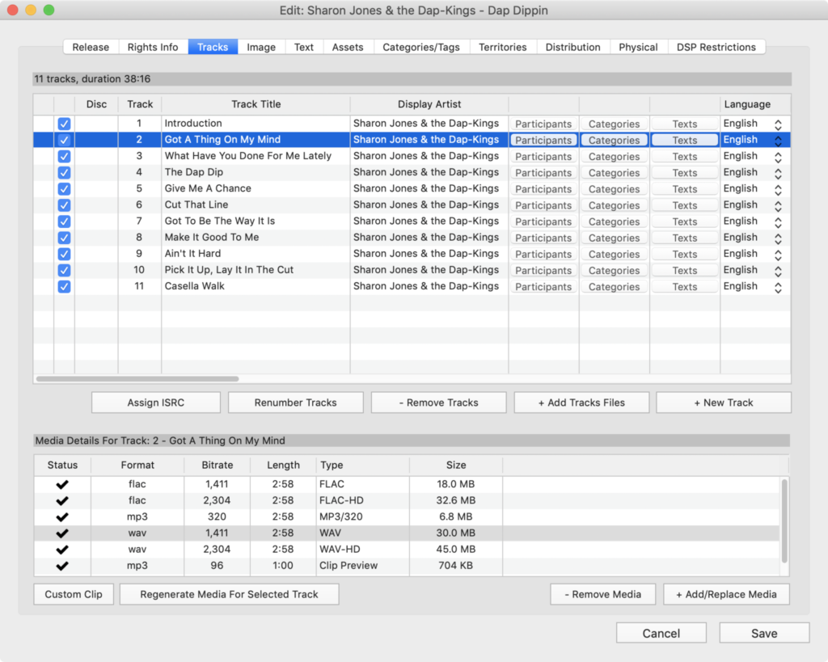Click Add/Replace Media
This screenshot has height=662, width=828.
click(x=727, y=594)
